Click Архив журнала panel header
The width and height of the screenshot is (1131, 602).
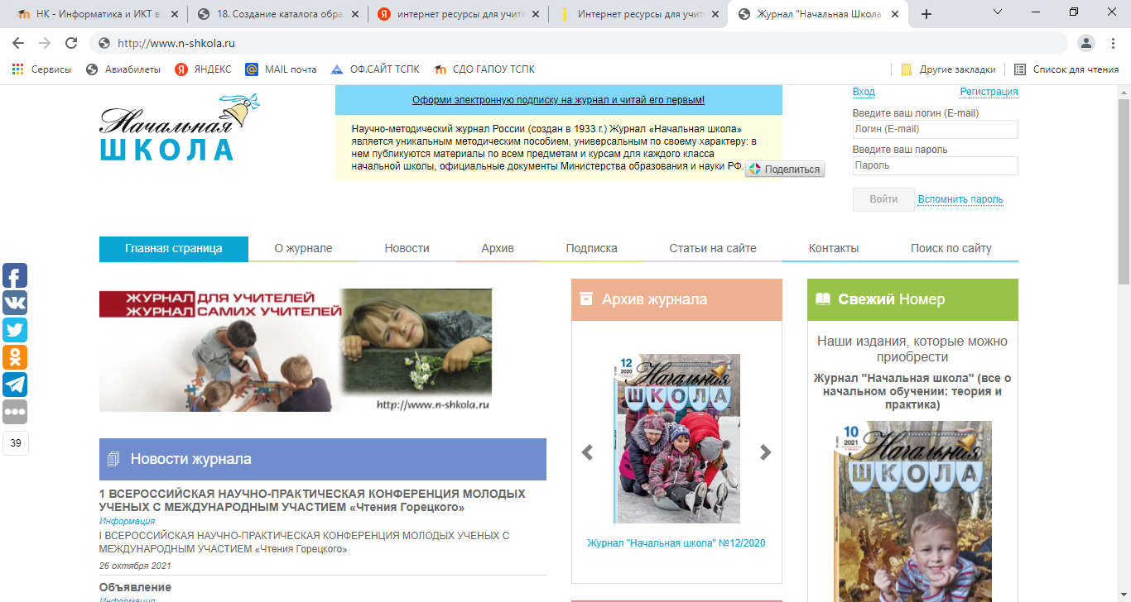point(676,299)
